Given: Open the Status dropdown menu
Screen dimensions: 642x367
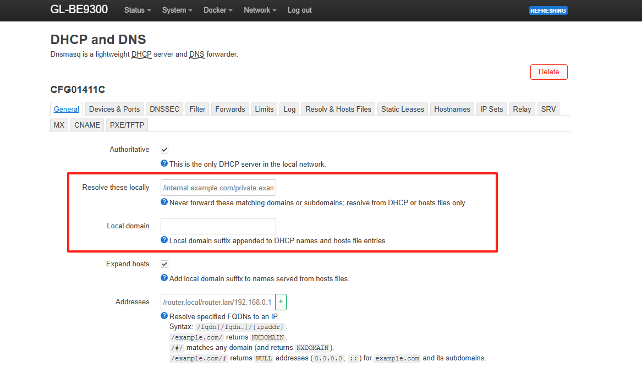Looking at the screenshot, I should (138, 10).
